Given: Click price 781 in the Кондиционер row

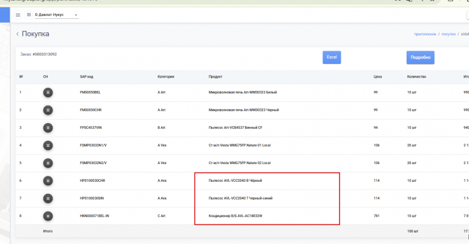Looking at the screenshot, I should tap(376, 215).
